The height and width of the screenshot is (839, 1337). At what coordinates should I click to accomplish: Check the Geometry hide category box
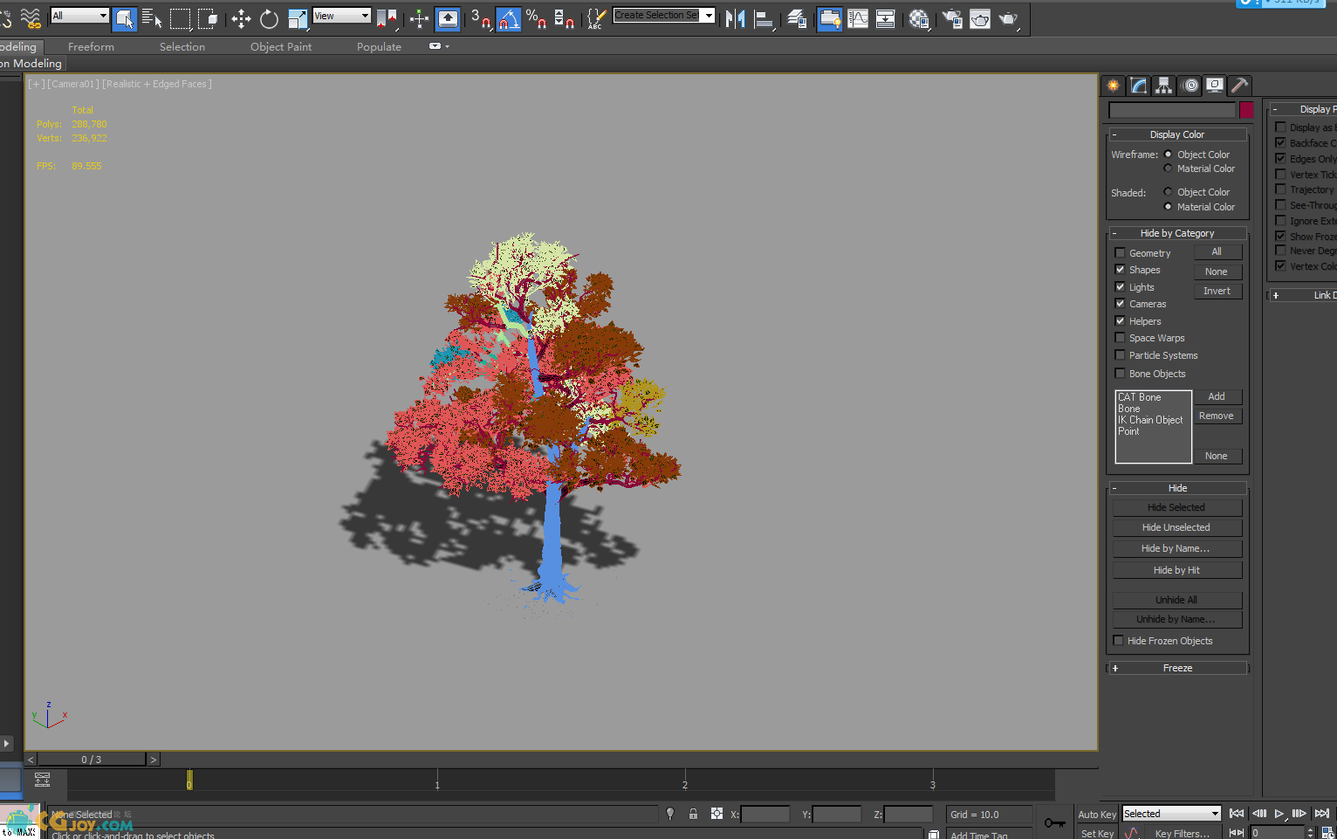tap(1120, 253)
